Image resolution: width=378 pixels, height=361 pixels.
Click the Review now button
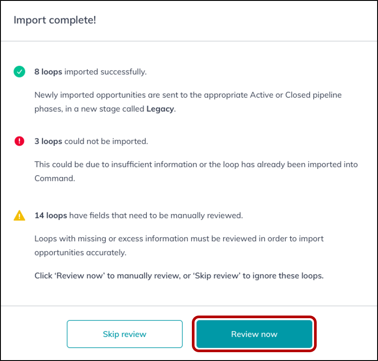point(254,334)
